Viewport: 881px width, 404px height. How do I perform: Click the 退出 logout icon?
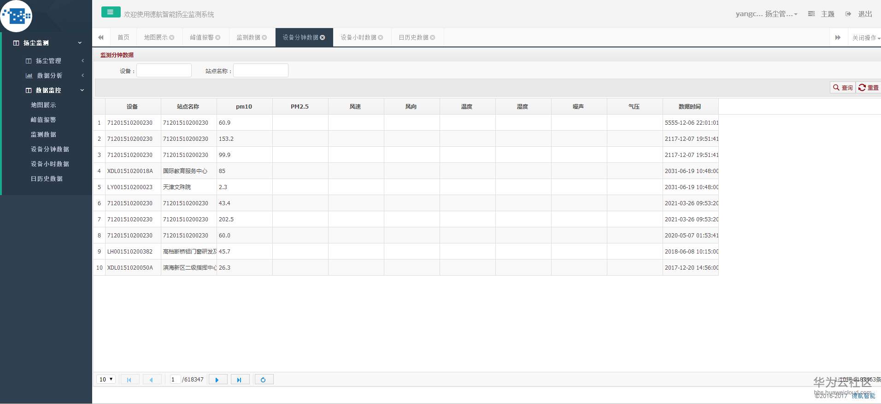[x=848, y=14]
